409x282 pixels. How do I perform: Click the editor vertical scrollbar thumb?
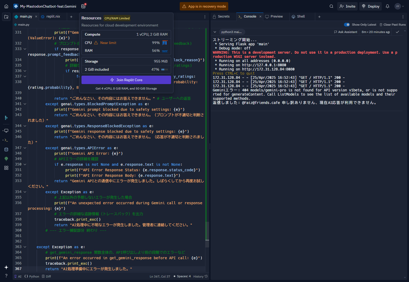(207, 234)
